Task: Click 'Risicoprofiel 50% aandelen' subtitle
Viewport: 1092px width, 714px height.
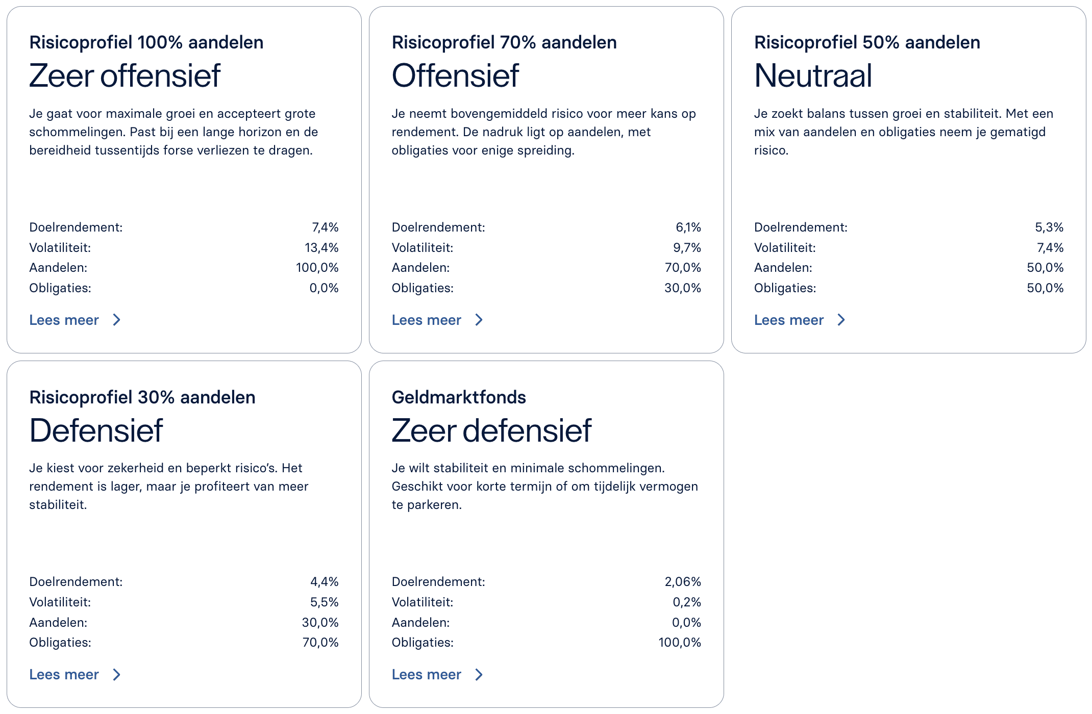Action: tap(867, 42)
